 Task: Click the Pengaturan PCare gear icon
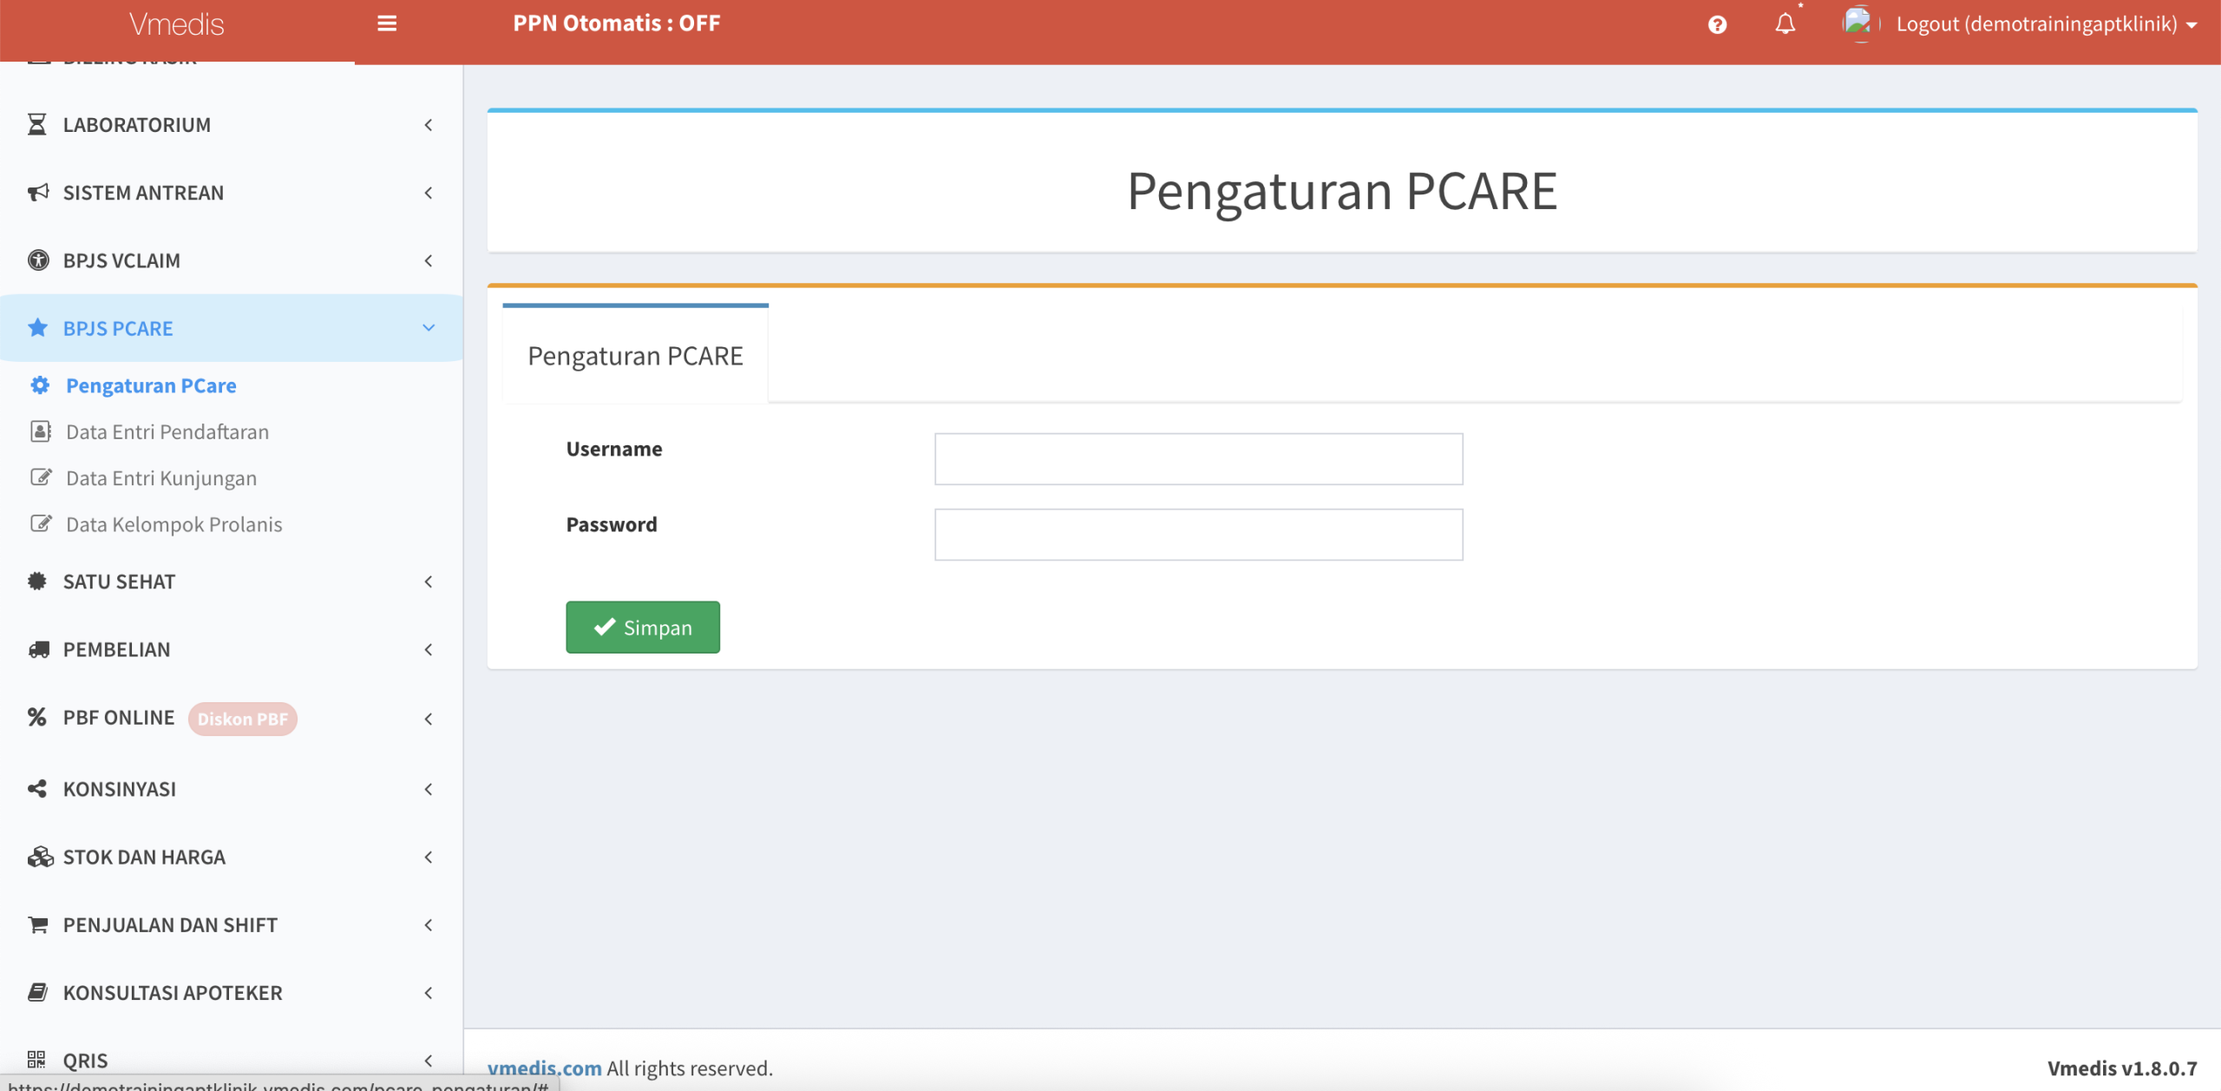coord(40,385)
